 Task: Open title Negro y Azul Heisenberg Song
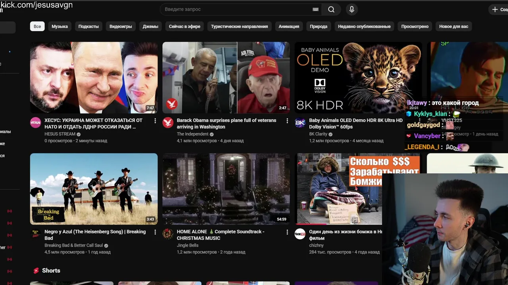pyautogui.click(x=95, y=235)
